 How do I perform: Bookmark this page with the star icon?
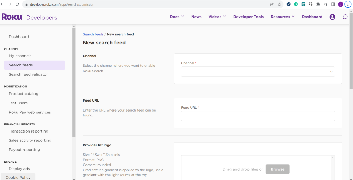(279, 4)
